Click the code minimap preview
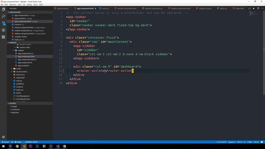Viewport: 265px width, 149px height. coord(253,14)
